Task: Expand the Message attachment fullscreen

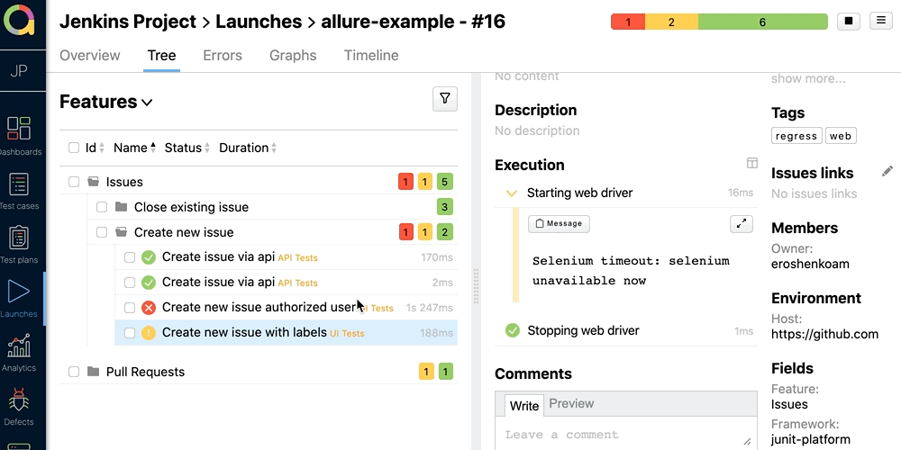Action: tap(741, 223)
